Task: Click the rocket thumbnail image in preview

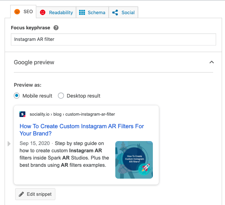Action: (x=134, y=160)
